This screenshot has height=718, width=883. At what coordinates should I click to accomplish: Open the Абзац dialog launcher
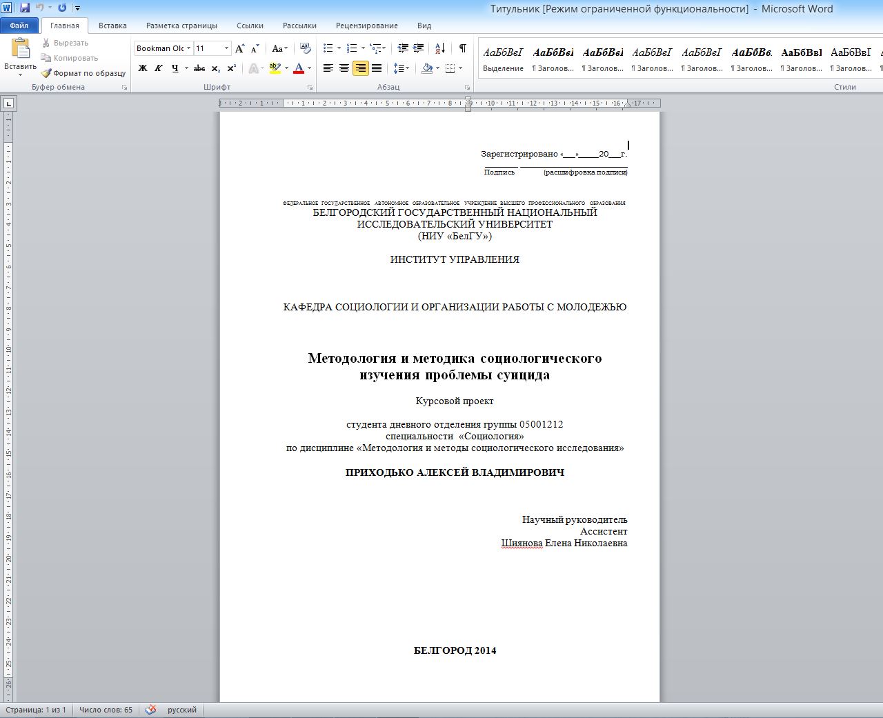point(468,88)
